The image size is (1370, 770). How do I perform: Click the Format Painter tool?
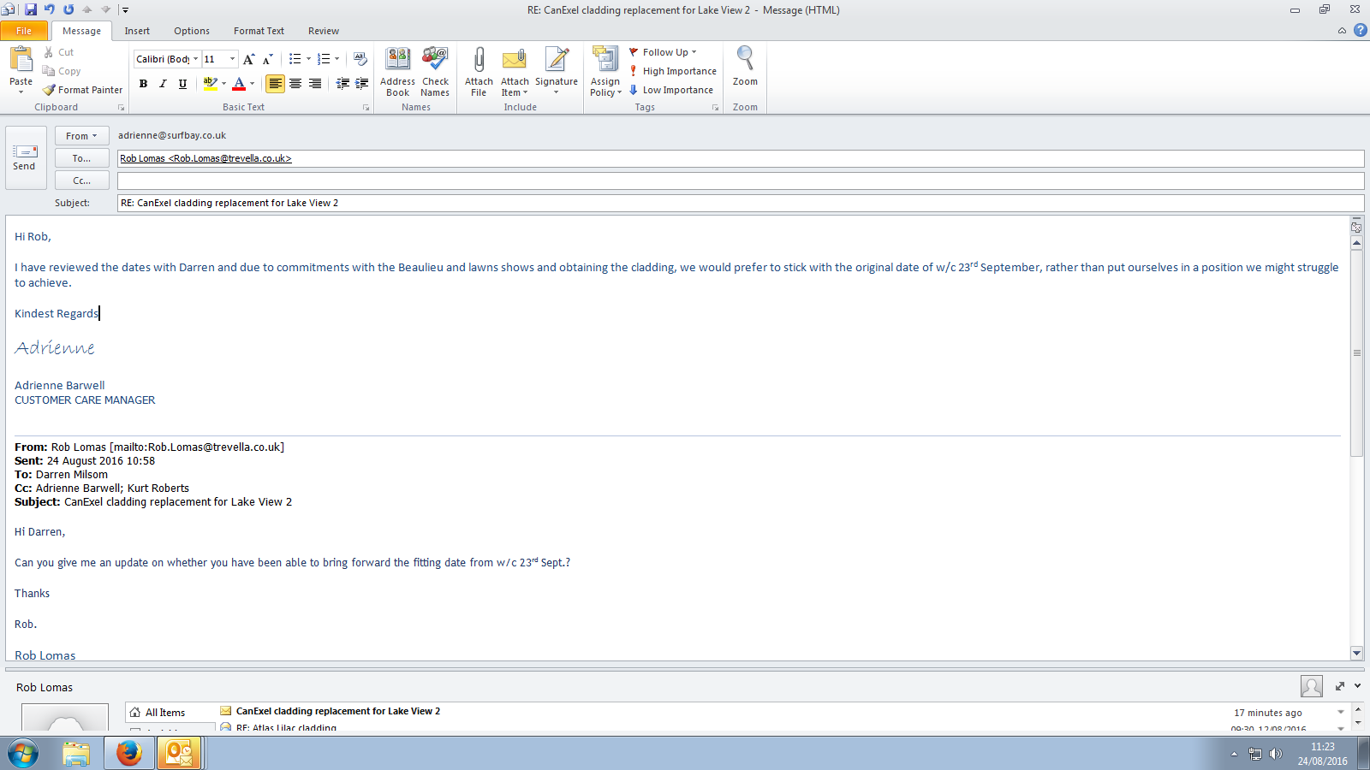click(x=83, y=90)
